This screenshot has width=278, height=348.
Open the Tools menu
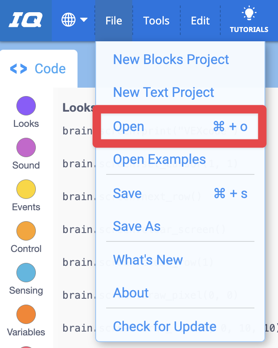click(156, 20)
